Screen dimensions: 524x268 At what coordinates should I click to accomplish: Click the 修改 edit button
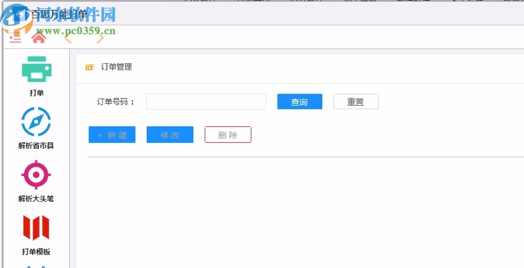[170, 135]
